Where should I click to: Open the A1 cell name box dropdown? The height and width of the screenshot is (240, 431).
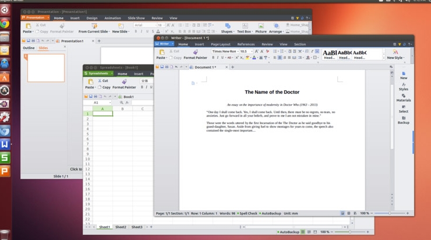point(109,103)
